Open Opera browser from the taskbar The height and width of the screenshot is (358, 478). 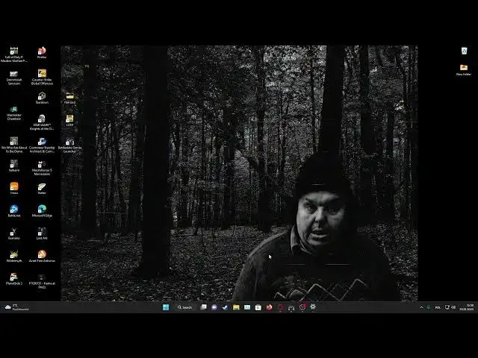coord(280,307)
